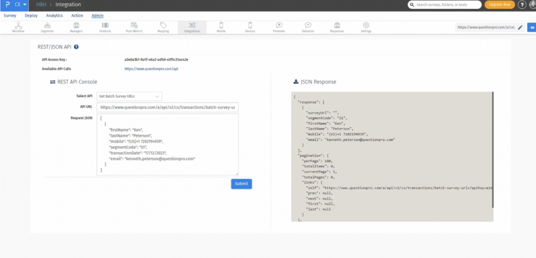Screen dimensions: 536x258
Task: Switch to the Action tab
Action: point(77,16)
